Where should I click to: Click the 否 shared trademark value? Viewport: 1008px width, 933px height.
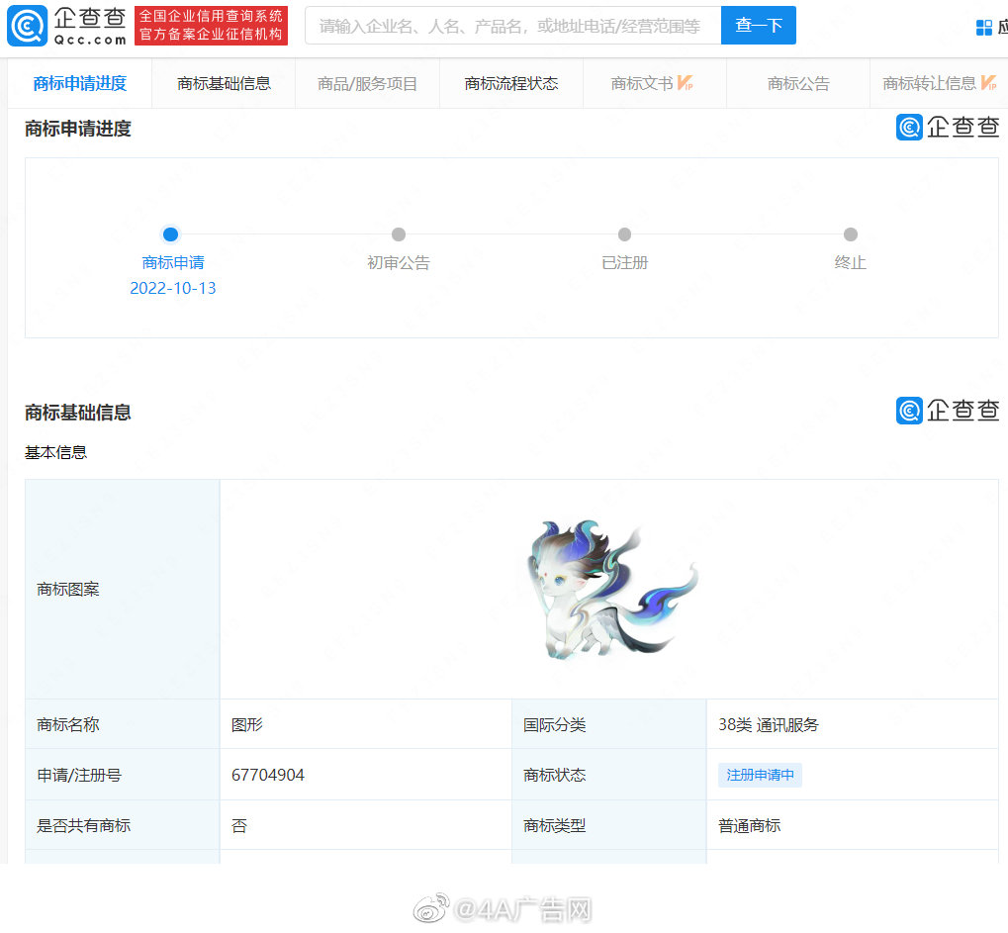click(x=239, y=825)
